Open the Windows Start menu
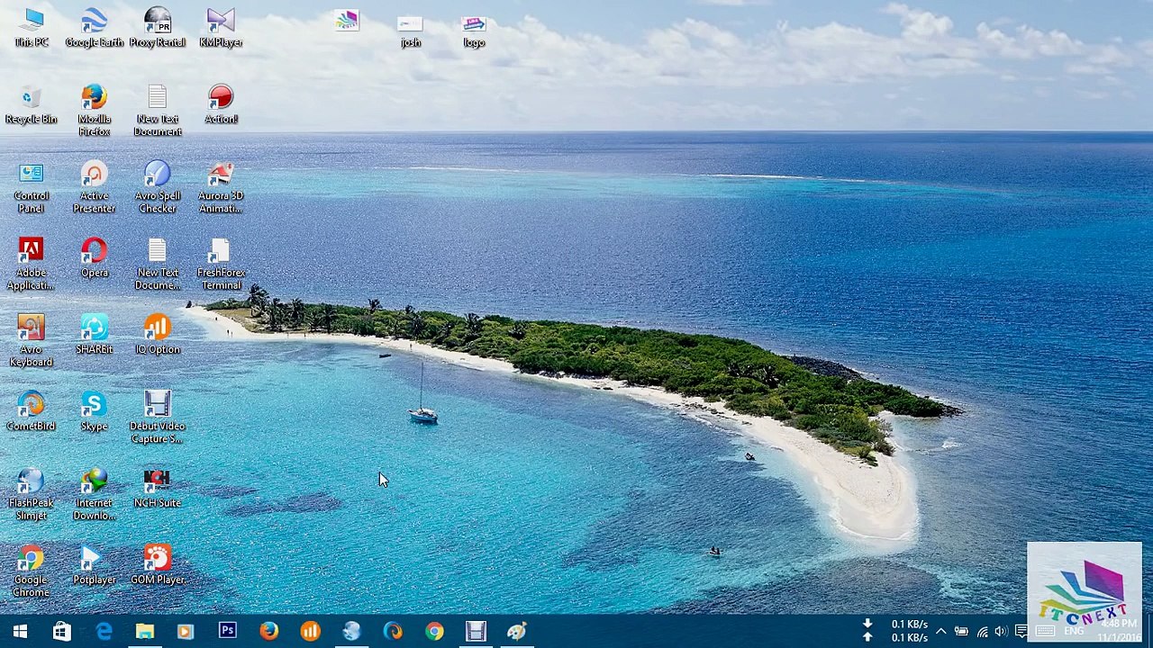This screenshot has width=1153, height=648. [x=20, y=632]
